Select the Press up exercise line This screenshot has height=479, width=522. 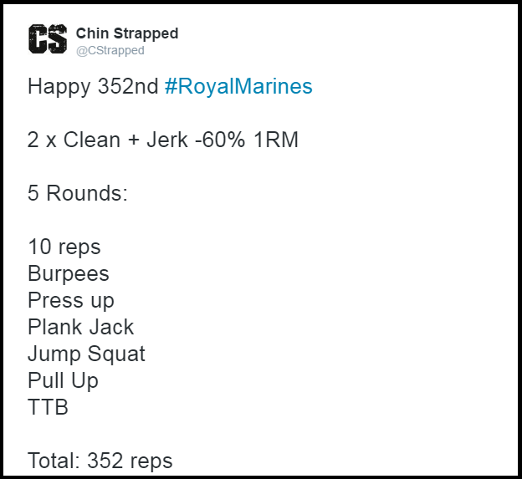[70, 300]
